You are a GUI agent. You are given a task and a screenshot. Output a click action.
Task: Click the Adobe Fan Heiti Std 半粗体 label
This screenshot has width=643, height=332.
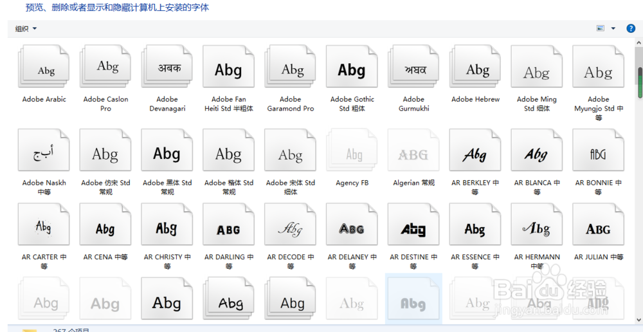tap(229, 104)
